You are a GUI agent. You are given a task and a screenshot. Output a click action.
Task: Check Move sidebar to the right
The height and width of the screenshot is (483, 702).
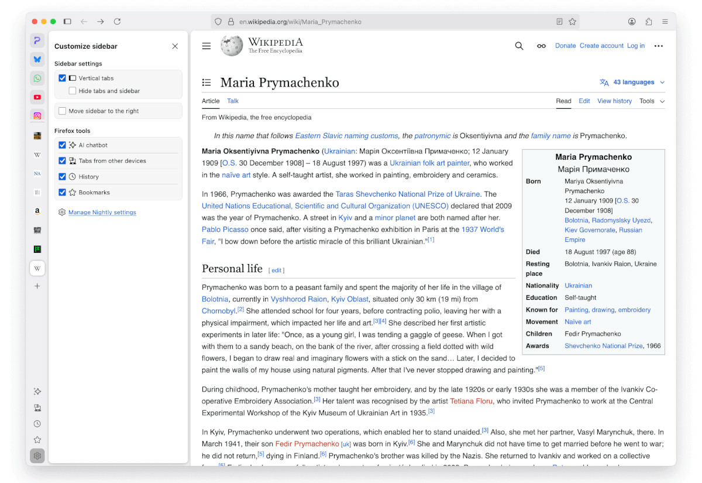pyautogui.click(x=63, y=111)
